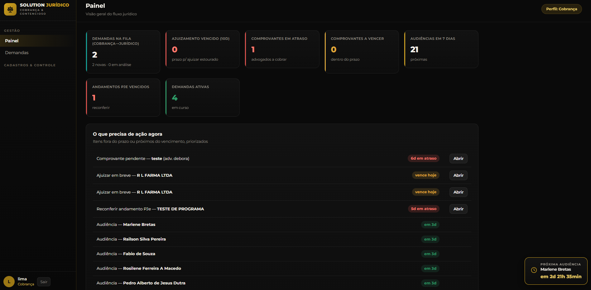Click Reconferir andamento PJe — TESTE DE PROGRAMA text
This screenshot has height=290, width=591.
pyautogui.click(x=150, y=209)
